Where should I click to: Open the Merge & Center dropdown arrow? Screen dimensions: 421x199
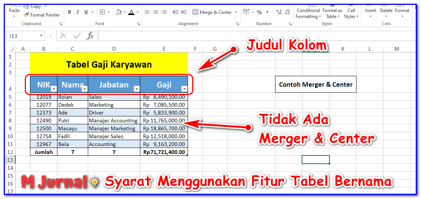236,12
